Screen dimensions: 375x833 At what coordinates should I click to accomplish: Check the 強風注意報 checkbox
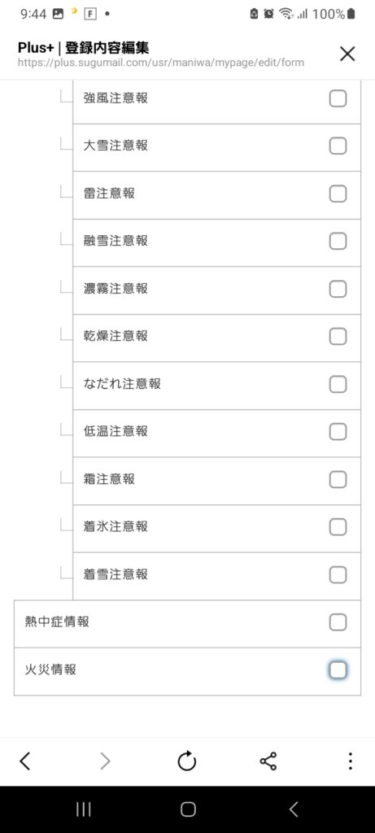click(x=338, y=98)
